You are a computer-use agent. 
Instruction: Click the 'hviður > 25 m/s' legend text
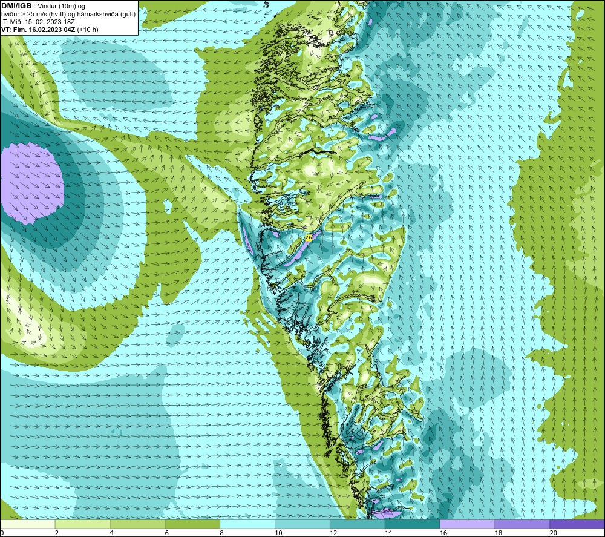coord(25,14)
